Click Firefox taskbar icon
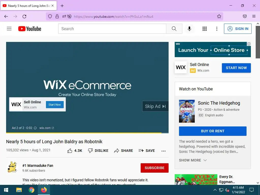The width and height of the screenshot is (260, 195). [44, 190]
